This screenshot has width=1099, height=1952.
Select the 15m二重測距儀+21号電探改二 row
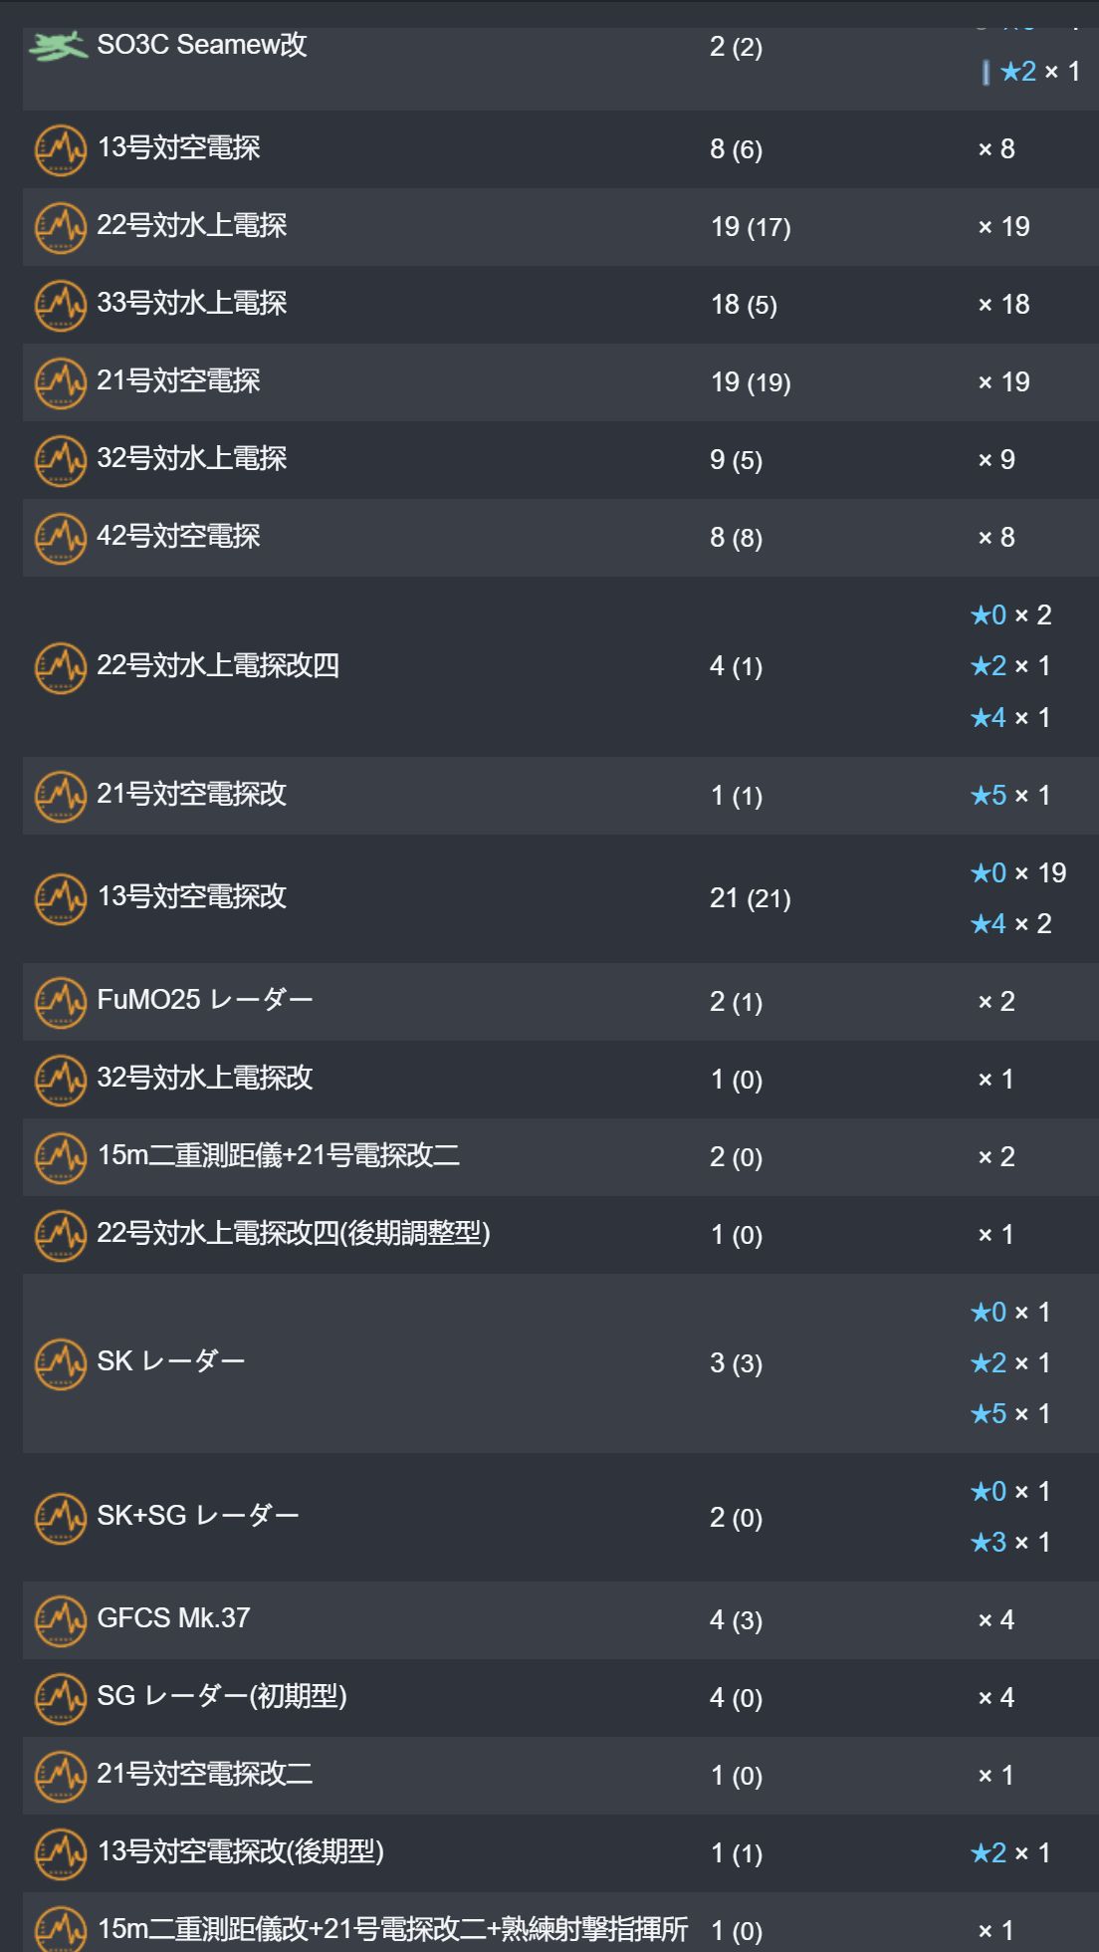coord(560,1157)
